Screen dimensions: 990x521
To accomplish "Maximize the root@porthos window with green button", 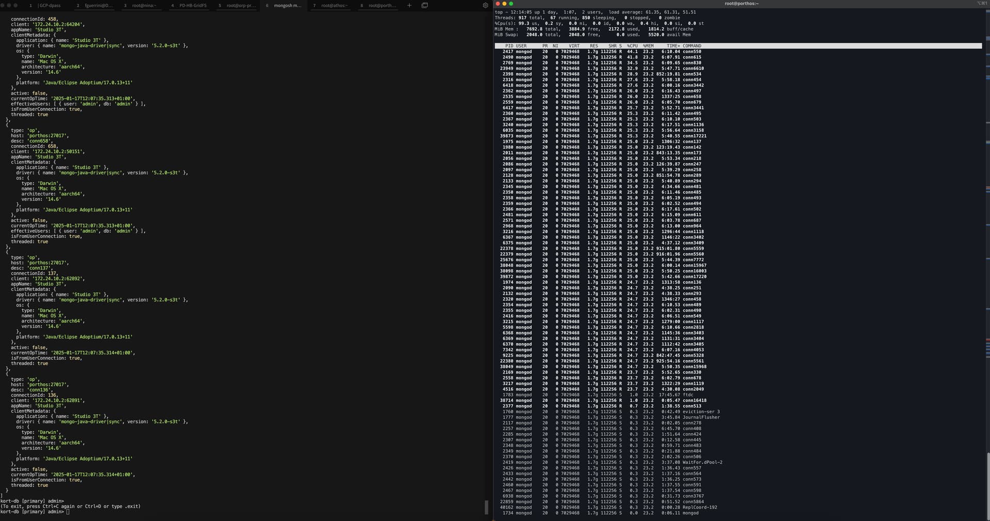I will pyautogui.click(x=511, y=4).
